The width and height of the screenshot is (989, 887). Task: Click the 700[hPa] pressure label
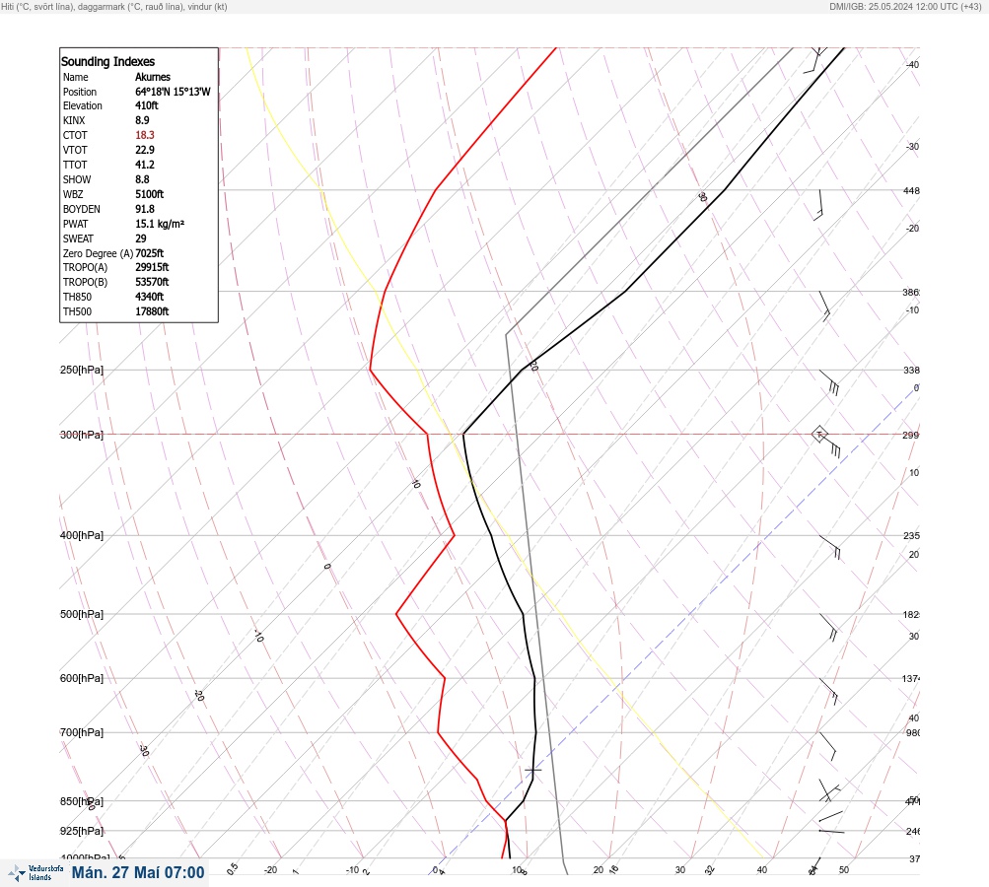82,732
